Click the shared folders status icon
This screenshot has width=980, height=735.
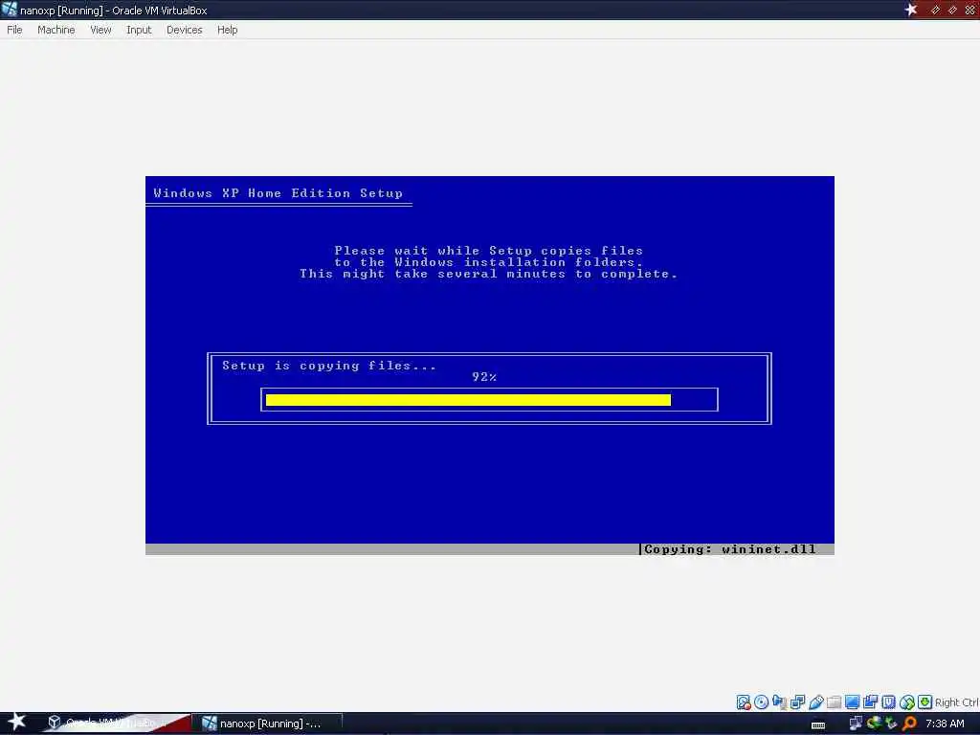coord(834,702)
